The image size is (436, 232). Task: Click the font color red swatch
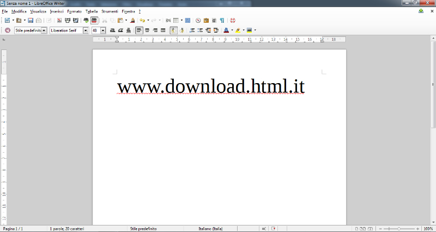226,30
